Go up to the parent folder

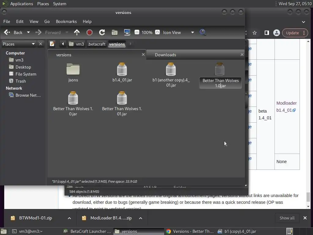77,32
